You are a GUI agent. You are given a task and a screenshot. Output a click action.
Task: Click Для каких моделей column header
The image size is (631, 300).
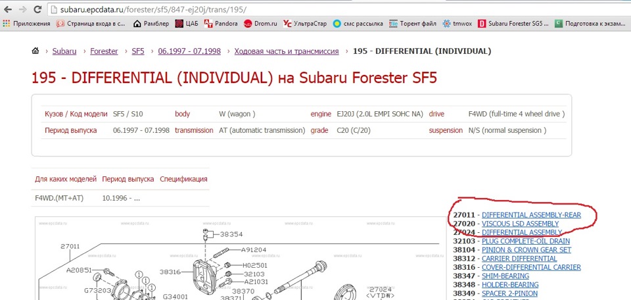coord(66,179)
